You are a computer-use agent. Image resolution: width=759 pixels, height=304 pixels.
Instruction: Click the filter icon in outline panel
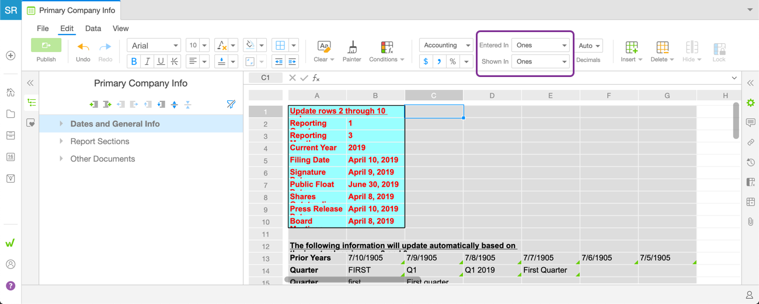coord(231,104)
